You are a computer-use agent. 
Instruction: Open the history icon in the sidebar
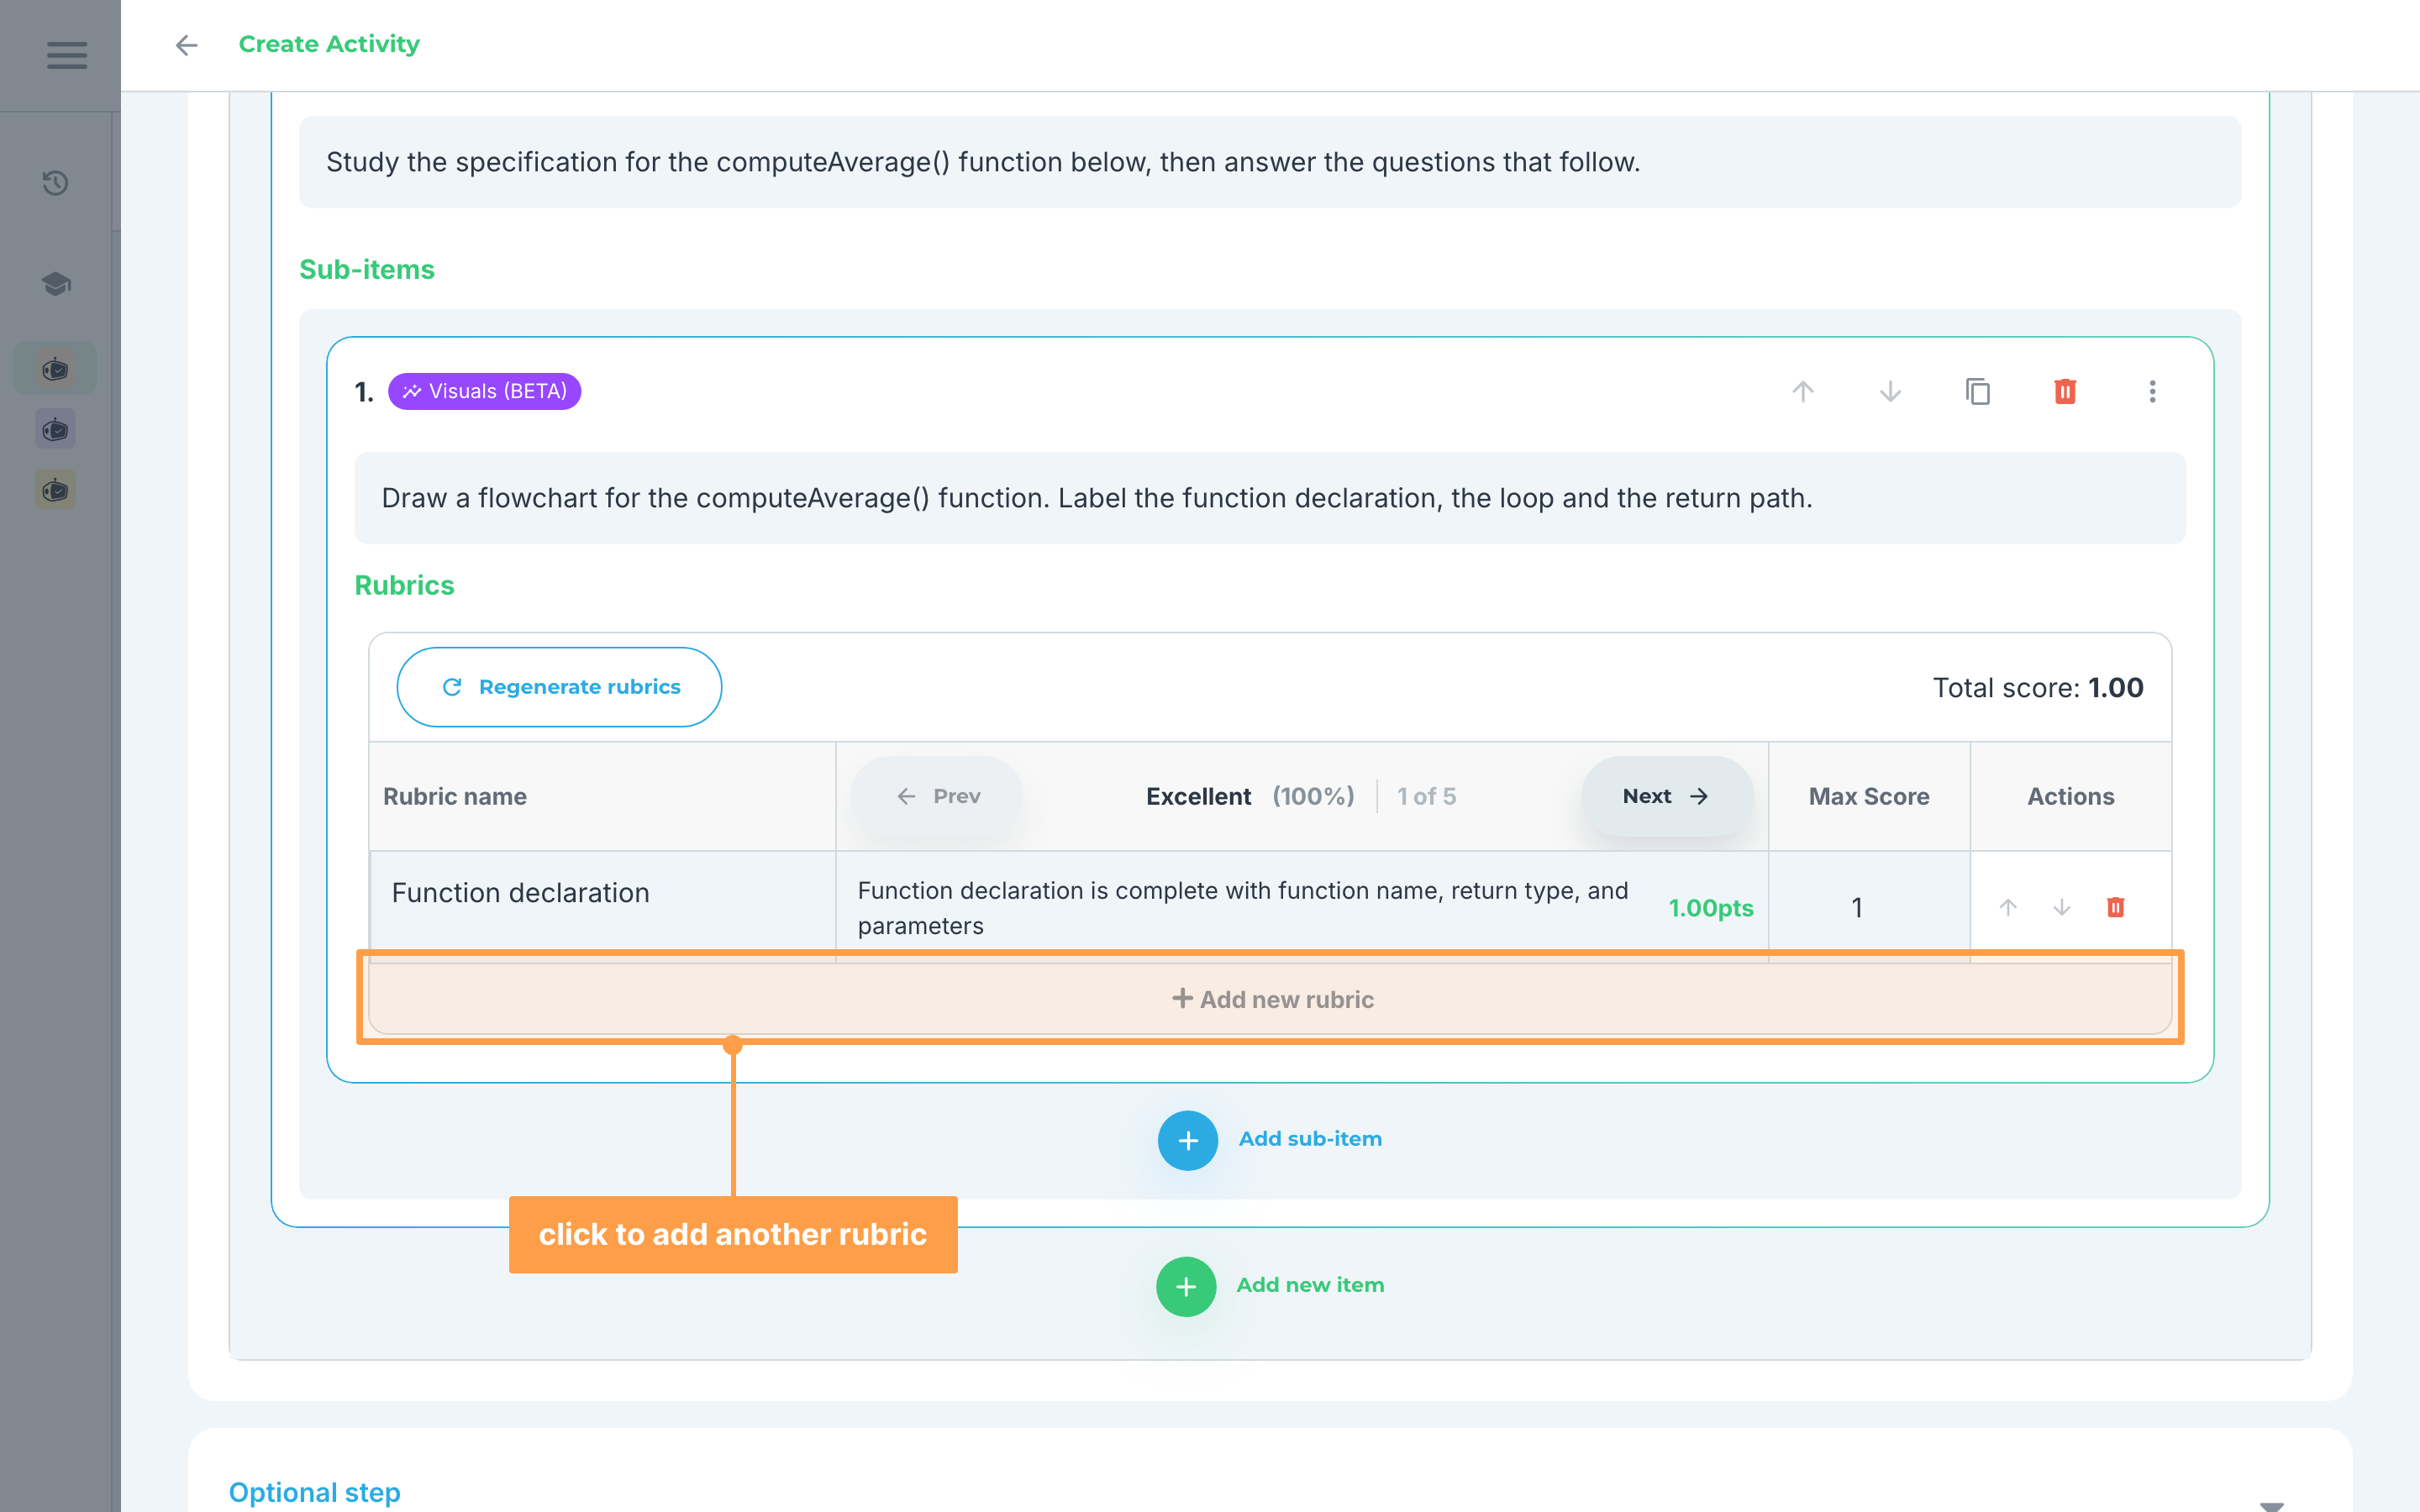[55, 183]
